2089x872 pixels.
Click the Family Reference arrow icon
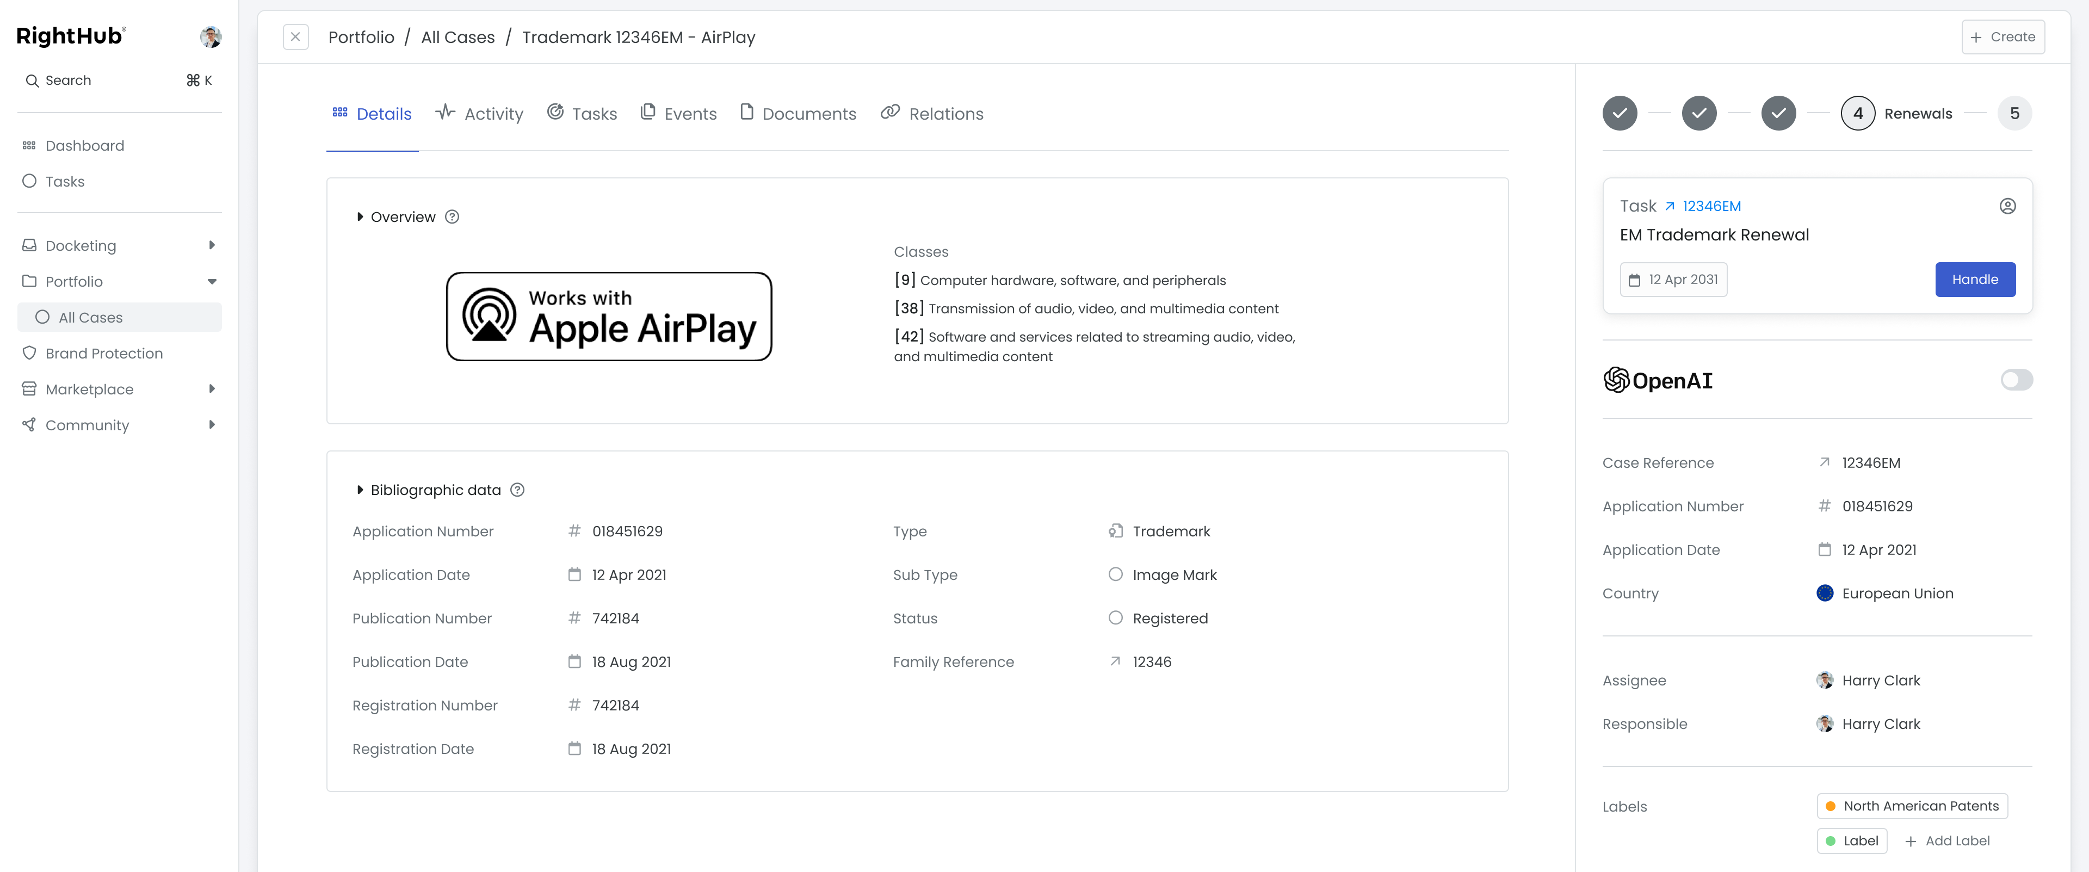pyautogui.click(x=1115, y=661)
